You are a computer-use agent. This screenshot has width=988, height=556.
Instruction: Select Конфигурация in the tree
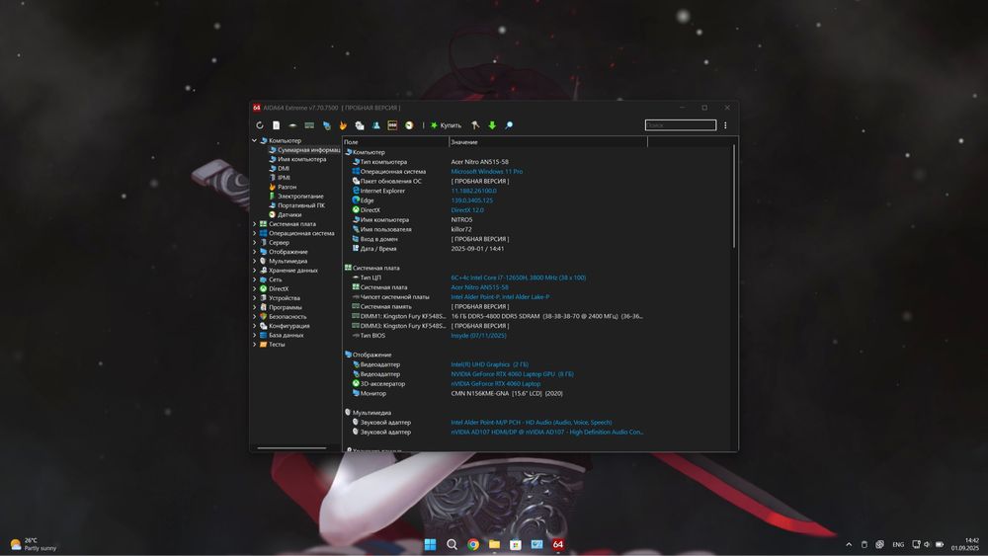coord(285,326)
